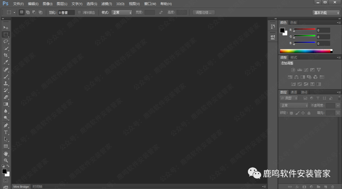Select the Brush tool
The width and height of the screenshot is (342, 189).
click(x=6, y=76)
